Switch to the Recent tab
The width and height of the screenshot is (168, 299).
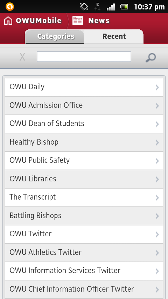pos(114,36)
